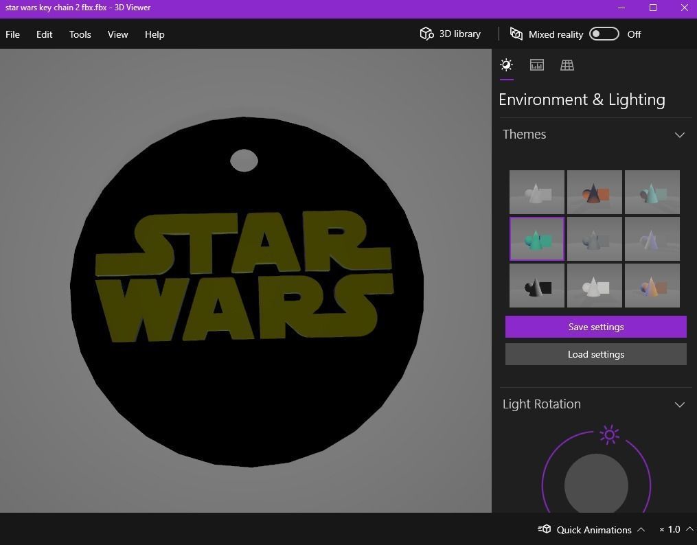
Task: Click the Light Rotation section header
Action: pyautogui.click(x=595, y=404)
